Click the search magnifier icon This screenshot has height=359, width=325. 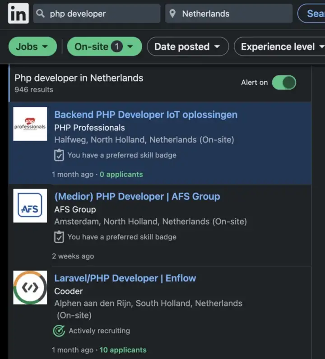coord(40,13)
